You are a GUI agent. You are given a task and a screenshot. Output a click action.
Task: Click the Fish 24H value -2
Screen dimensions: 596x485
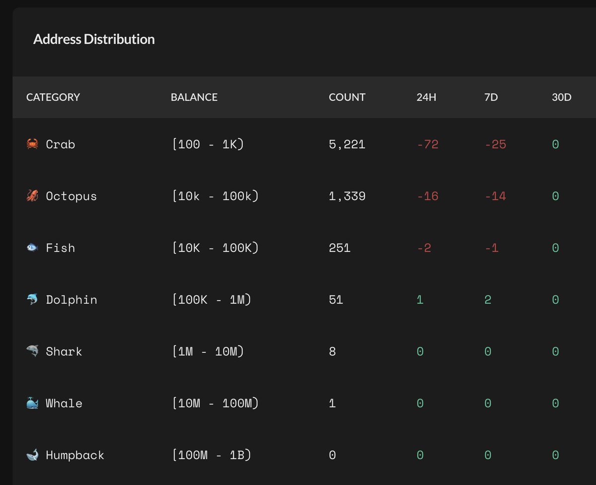click(424, 248)
